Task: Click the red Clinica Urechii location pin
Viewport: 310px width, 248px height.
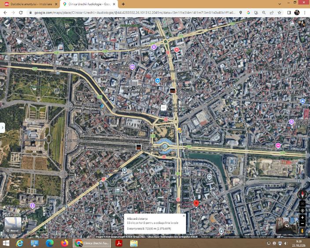Action: (196, 204)
